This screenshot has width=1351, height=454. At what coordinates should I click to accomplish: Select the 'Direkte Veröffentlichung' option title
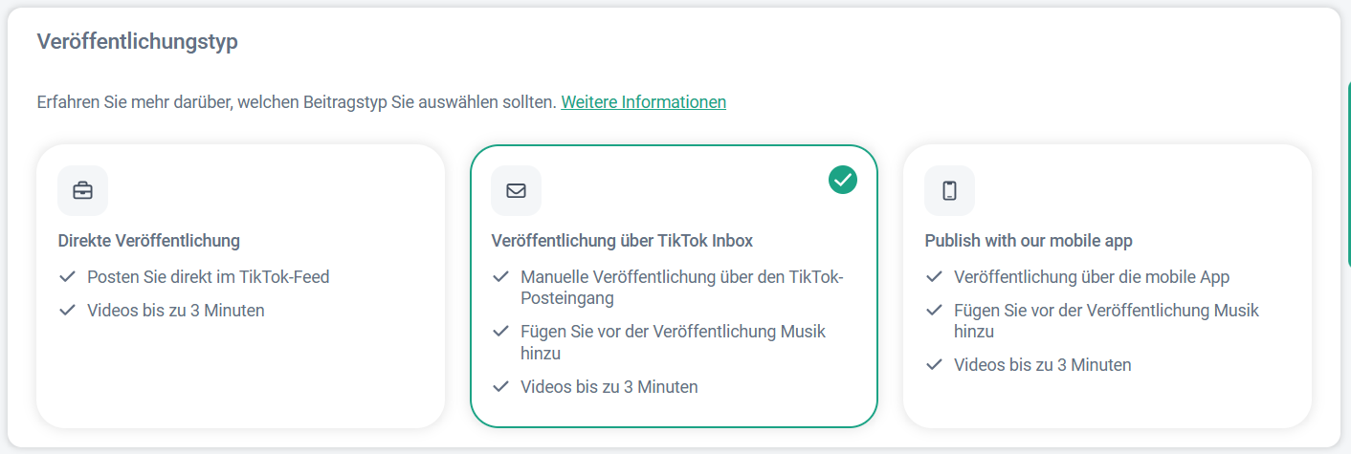148,241
